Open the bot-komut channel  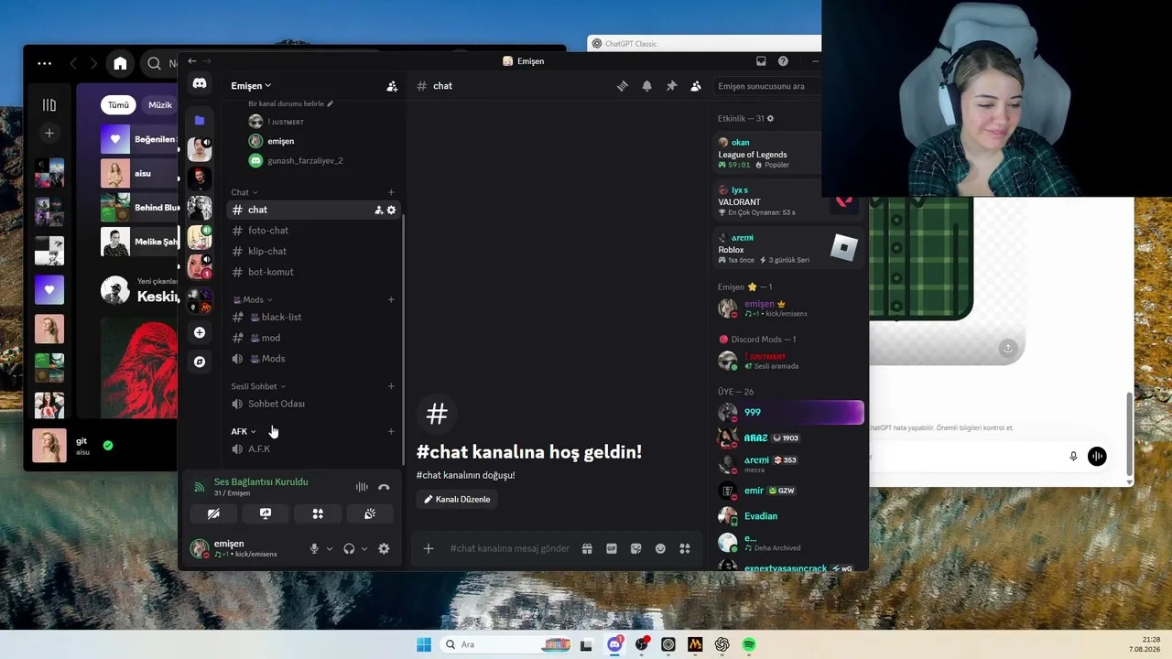(x=313, y=272)
